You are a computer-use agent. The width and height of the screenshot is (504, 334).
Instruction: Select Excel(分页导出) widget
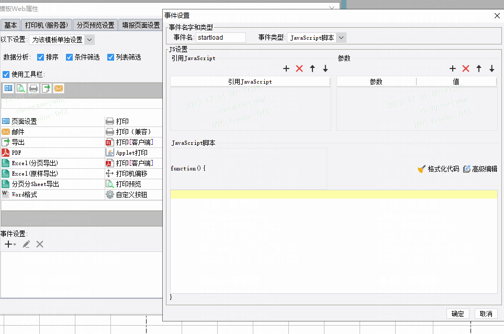tap(53, 163)
